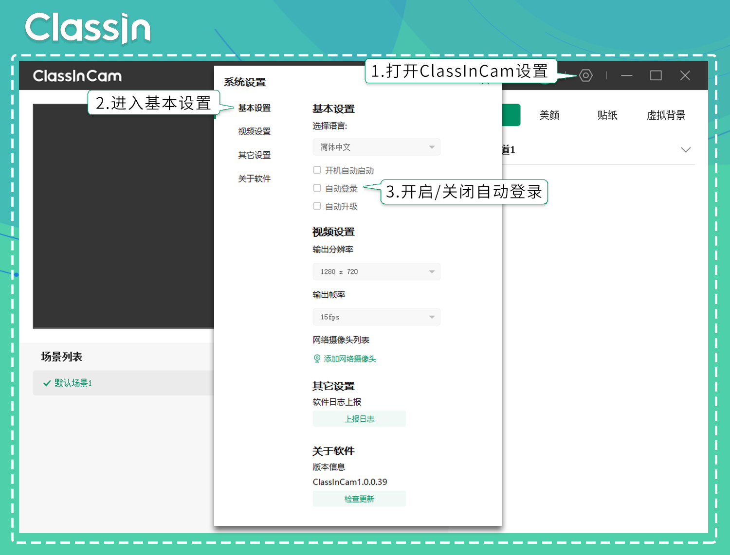Click the 版本信息 label

point(329,467)
